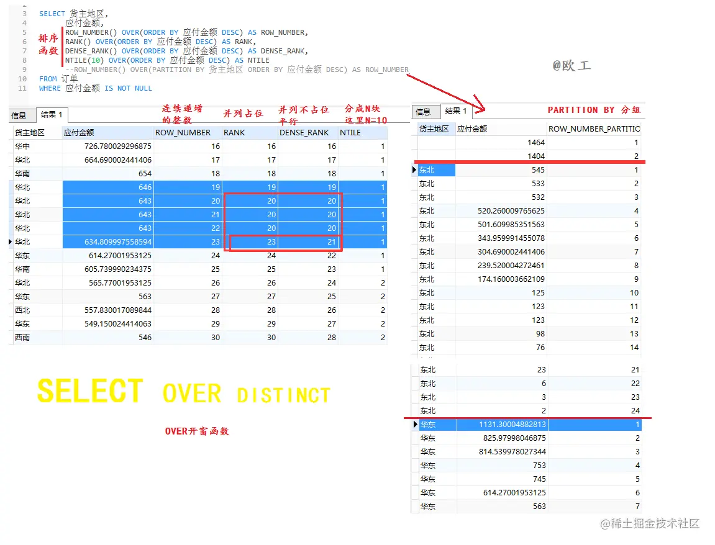The height and width of the screenshot is (545, 715).
Task: Select cell 304.690002441406
Action: (501, 252)
